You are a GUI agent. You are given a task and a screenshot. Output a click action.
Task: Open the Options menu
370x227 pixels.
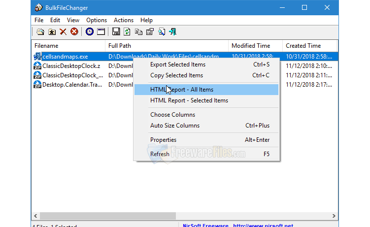pyautogui.click(x=97, y=20)
